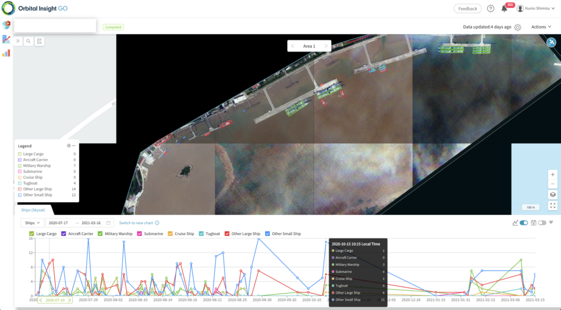
Task: Click Switch to new chart link
Action: click(136, 223)
